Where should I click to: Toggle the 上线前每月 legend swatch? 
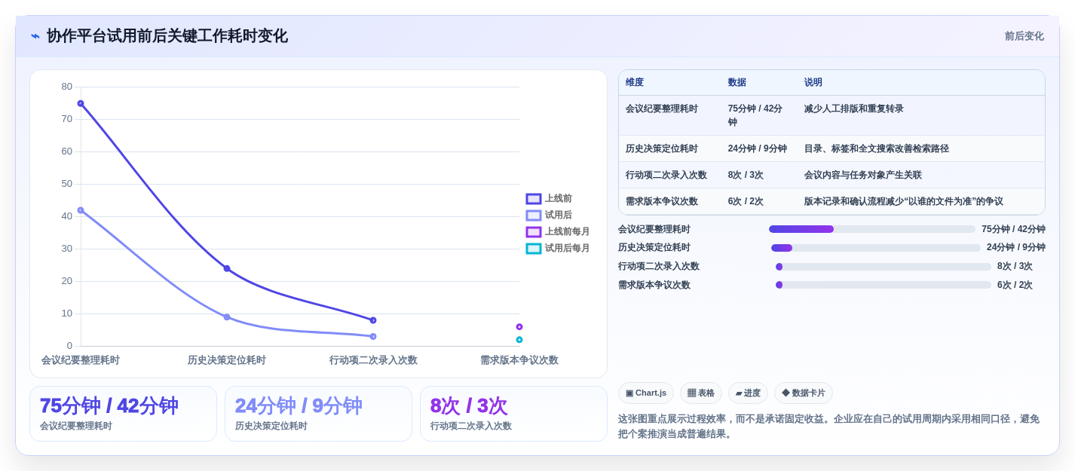[534, 232]
